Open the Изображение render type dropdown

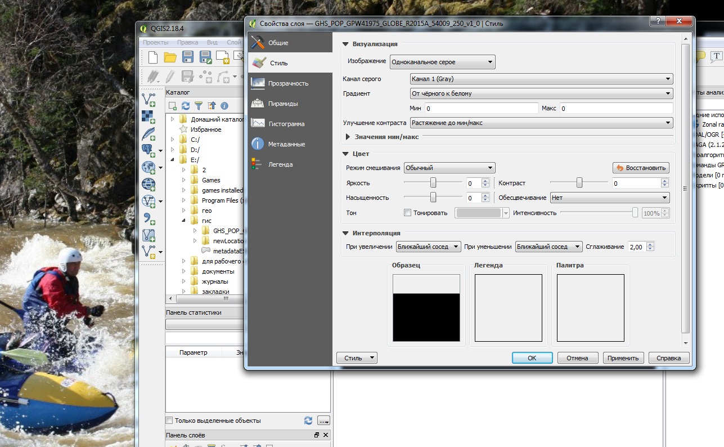point(442,62)
